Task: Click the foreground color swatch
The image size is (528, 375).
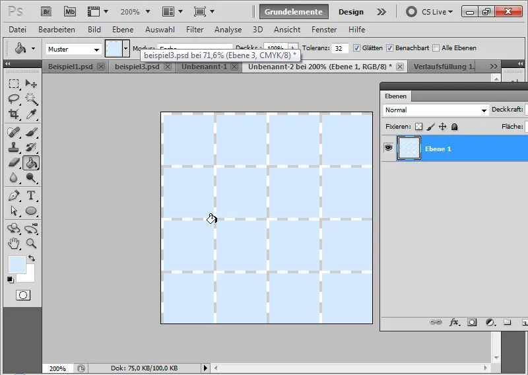Action: click(17, 265)
